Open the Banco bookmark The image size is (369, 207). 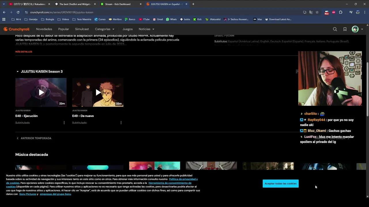pyautogui.click(x=130, y=19)
